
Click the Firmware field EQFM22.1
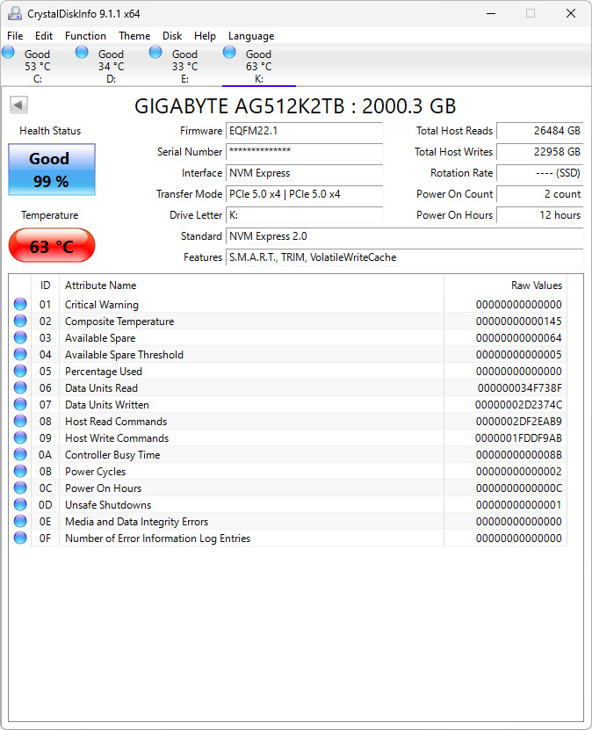305,131
